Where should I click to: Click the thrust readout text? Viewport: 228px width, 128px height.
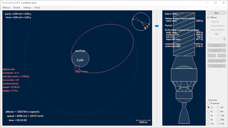click(18, 17)
